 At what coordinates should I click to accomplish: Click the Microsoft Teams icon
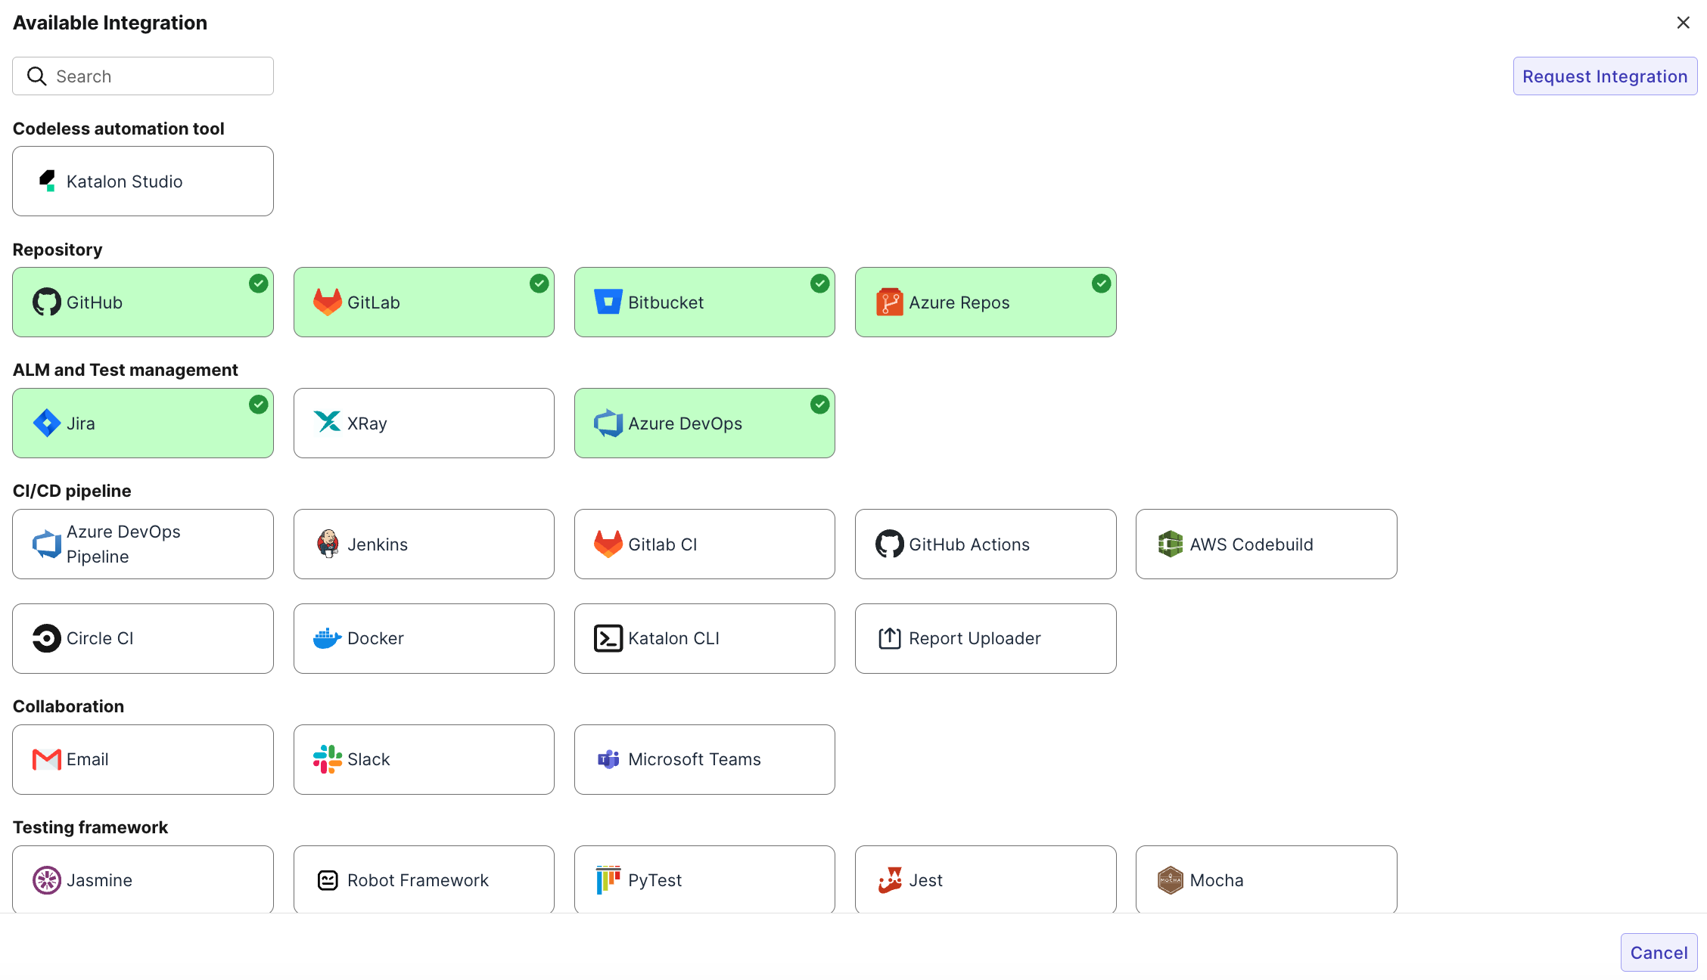608,759
